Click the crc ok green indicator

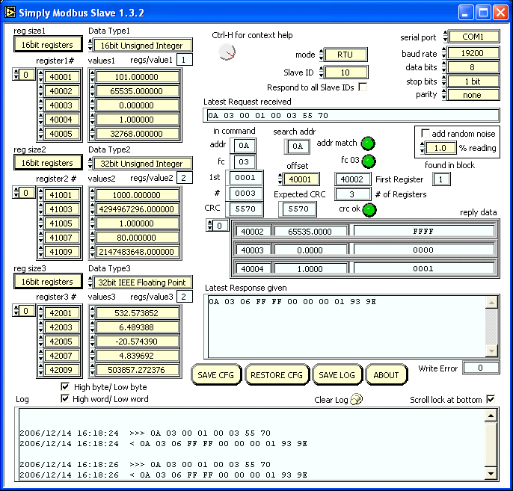[x=369, y=210]
